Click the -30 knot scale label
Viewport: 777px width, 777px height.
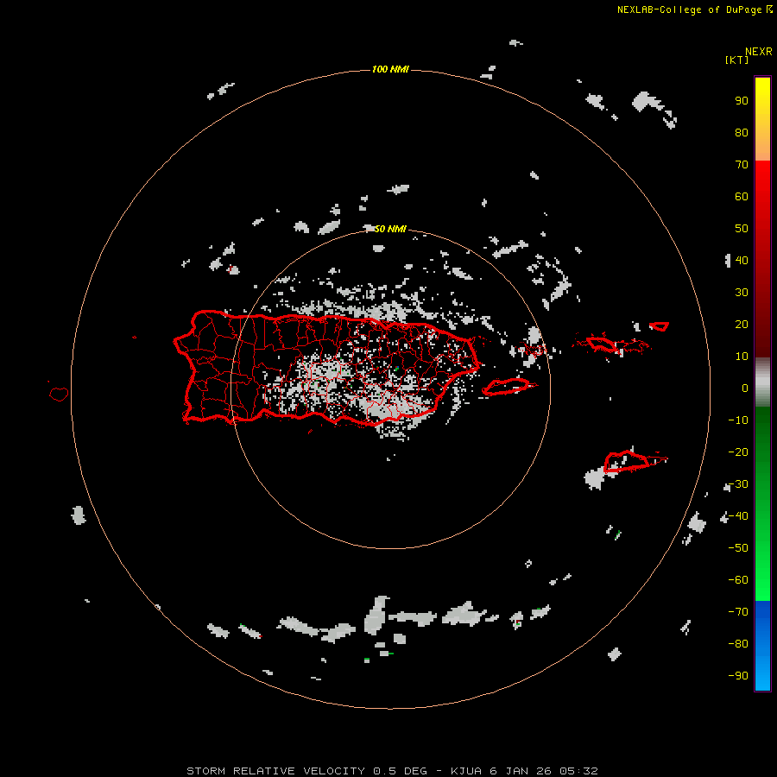coord(738,484)
